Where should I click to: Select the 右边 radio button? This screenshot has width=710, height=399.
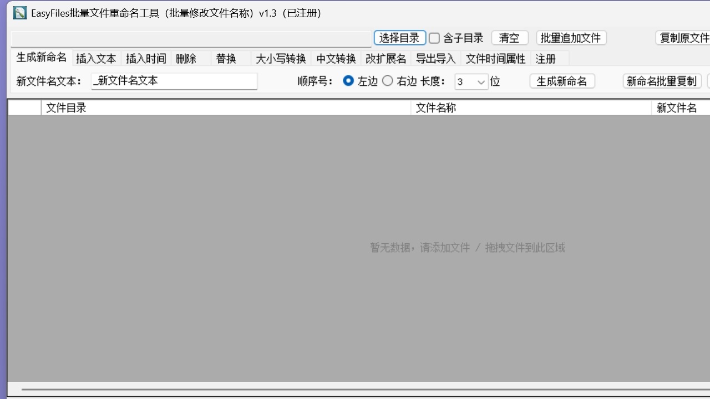(x=388, y=81)
